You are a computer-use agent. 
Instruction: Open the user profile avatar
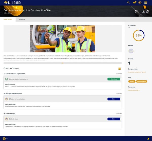140,3
